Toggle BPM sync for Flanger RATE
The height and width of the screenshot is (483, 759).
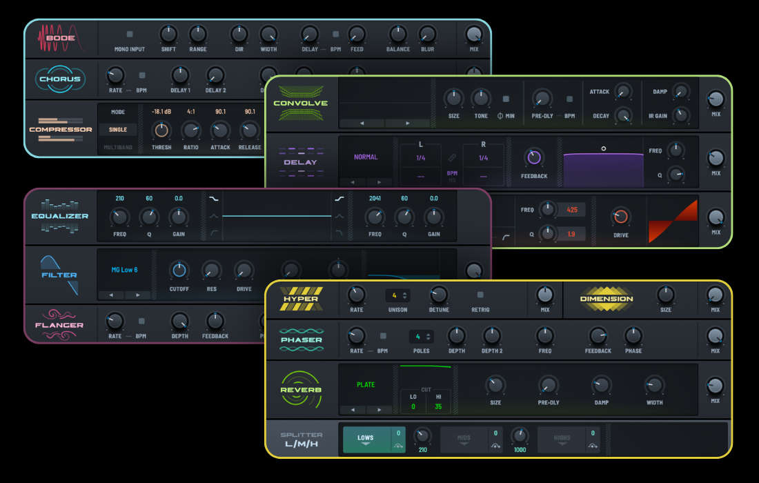141,321
